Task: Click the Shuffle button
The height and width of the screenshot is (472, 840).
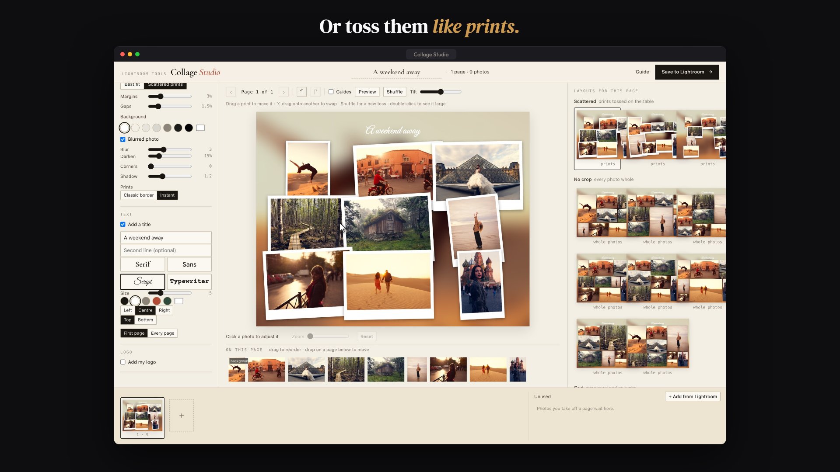Action: pos(395,92)
